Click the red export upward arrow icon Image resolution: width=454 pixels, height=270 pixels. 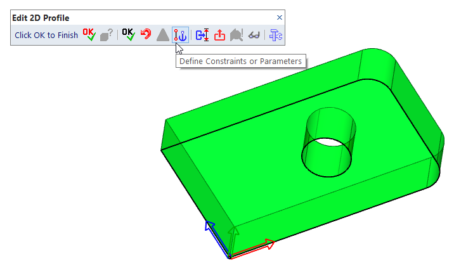tap(219, 35)
